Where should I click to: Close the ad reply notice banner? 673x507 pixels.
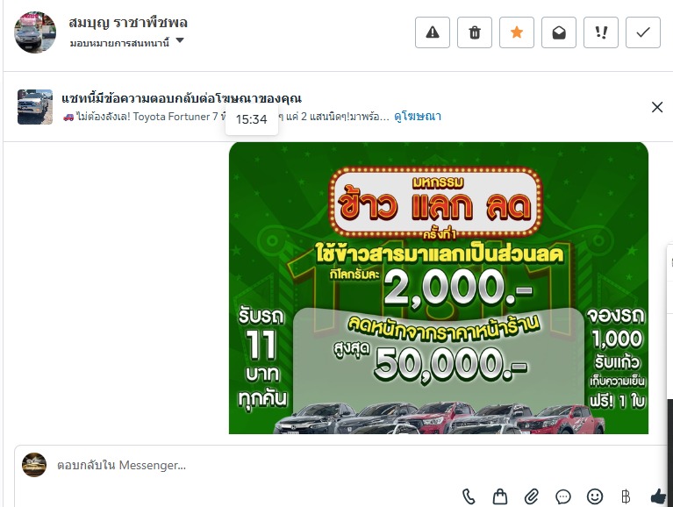pyautogui.click(x=657, y=107)
